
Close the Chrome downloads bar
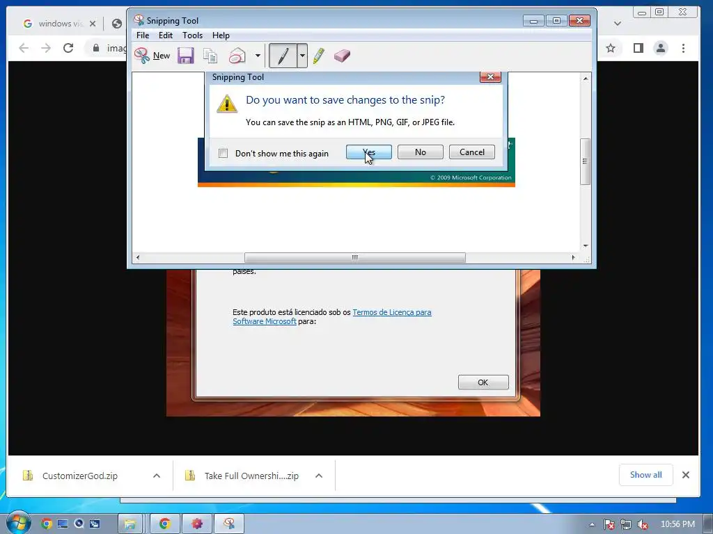tap(686, 475)
